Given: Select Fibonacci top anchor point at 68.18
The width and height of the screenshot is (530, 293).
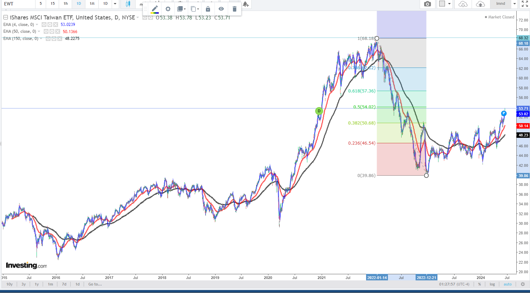Looking at the screenshot, I should [x=377, y=38].
